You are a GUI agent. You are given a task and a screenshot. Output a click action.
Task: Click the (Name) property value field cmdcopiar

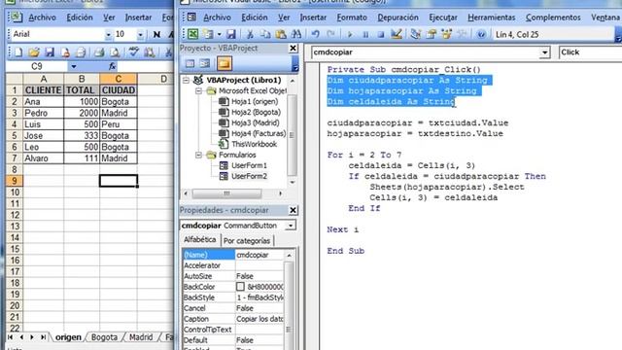coord(259,255)
